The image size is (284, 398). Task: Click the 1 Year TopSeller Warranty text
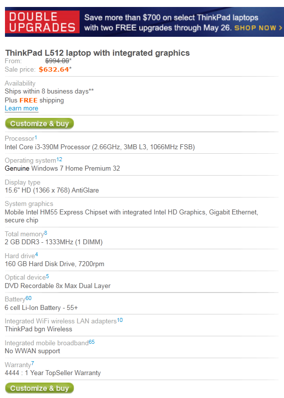tap(63, 373)
